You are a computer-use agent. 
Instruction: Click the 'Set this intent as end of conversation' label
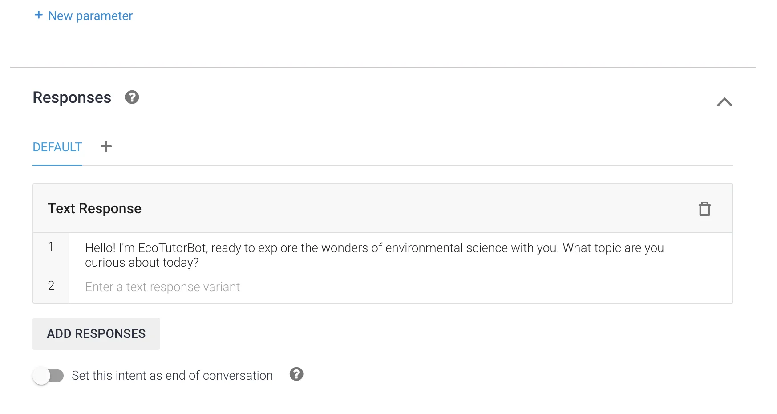[172, 376]
